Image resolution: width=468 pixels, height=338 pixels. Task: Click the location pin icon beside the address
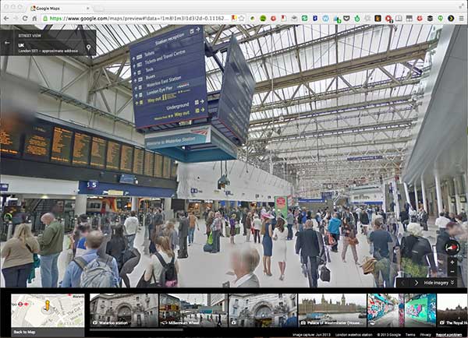[88, 48]
